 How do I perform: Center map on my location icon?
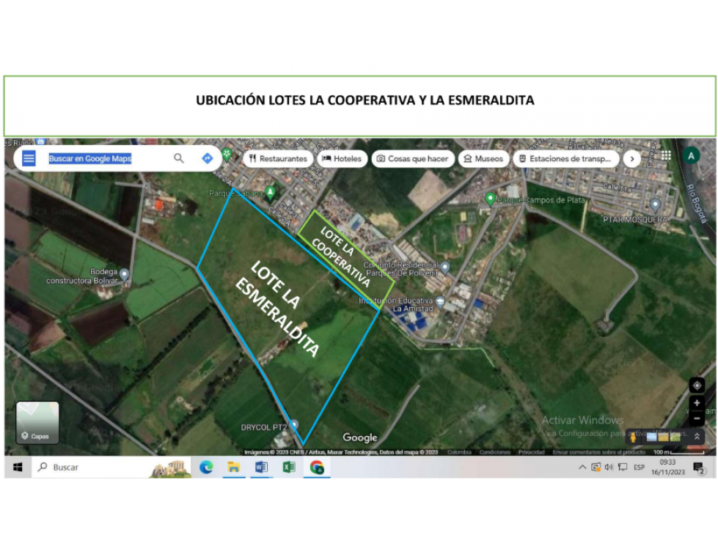click(697, 386)
